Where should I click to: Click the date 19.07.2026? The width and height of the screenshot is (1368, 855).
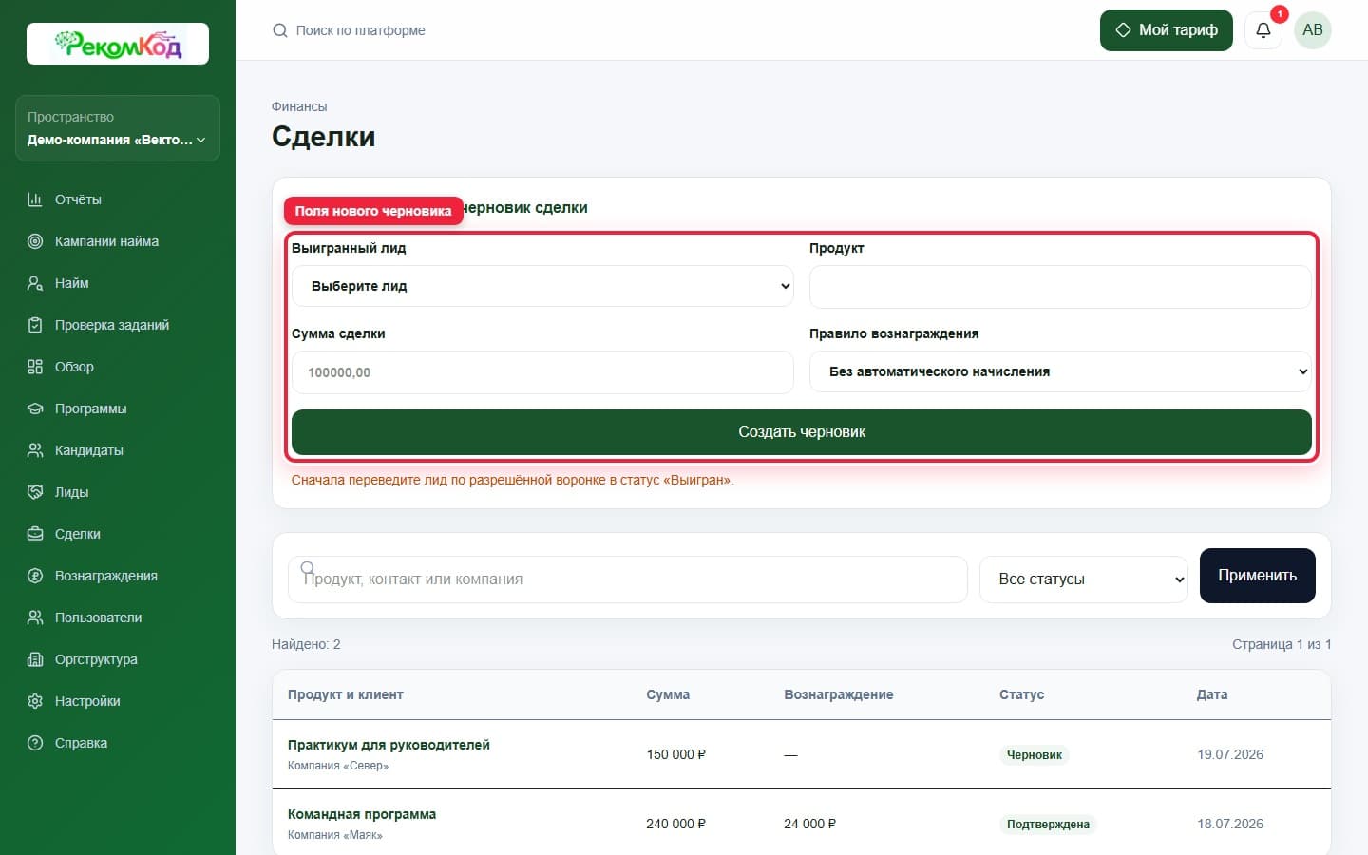click(1230, 755)
